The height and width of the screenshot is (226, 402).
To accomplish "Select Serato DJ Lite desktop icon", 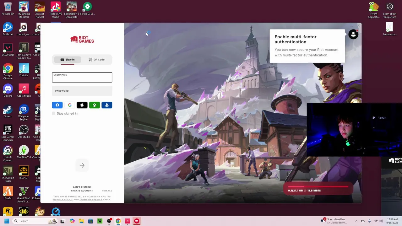I will 87,9.
